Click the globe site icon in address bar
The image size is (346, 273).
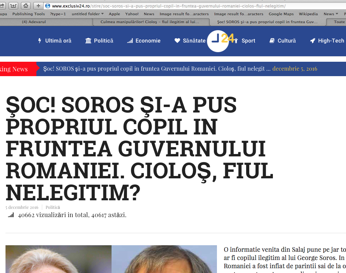[x=48, y=6]
